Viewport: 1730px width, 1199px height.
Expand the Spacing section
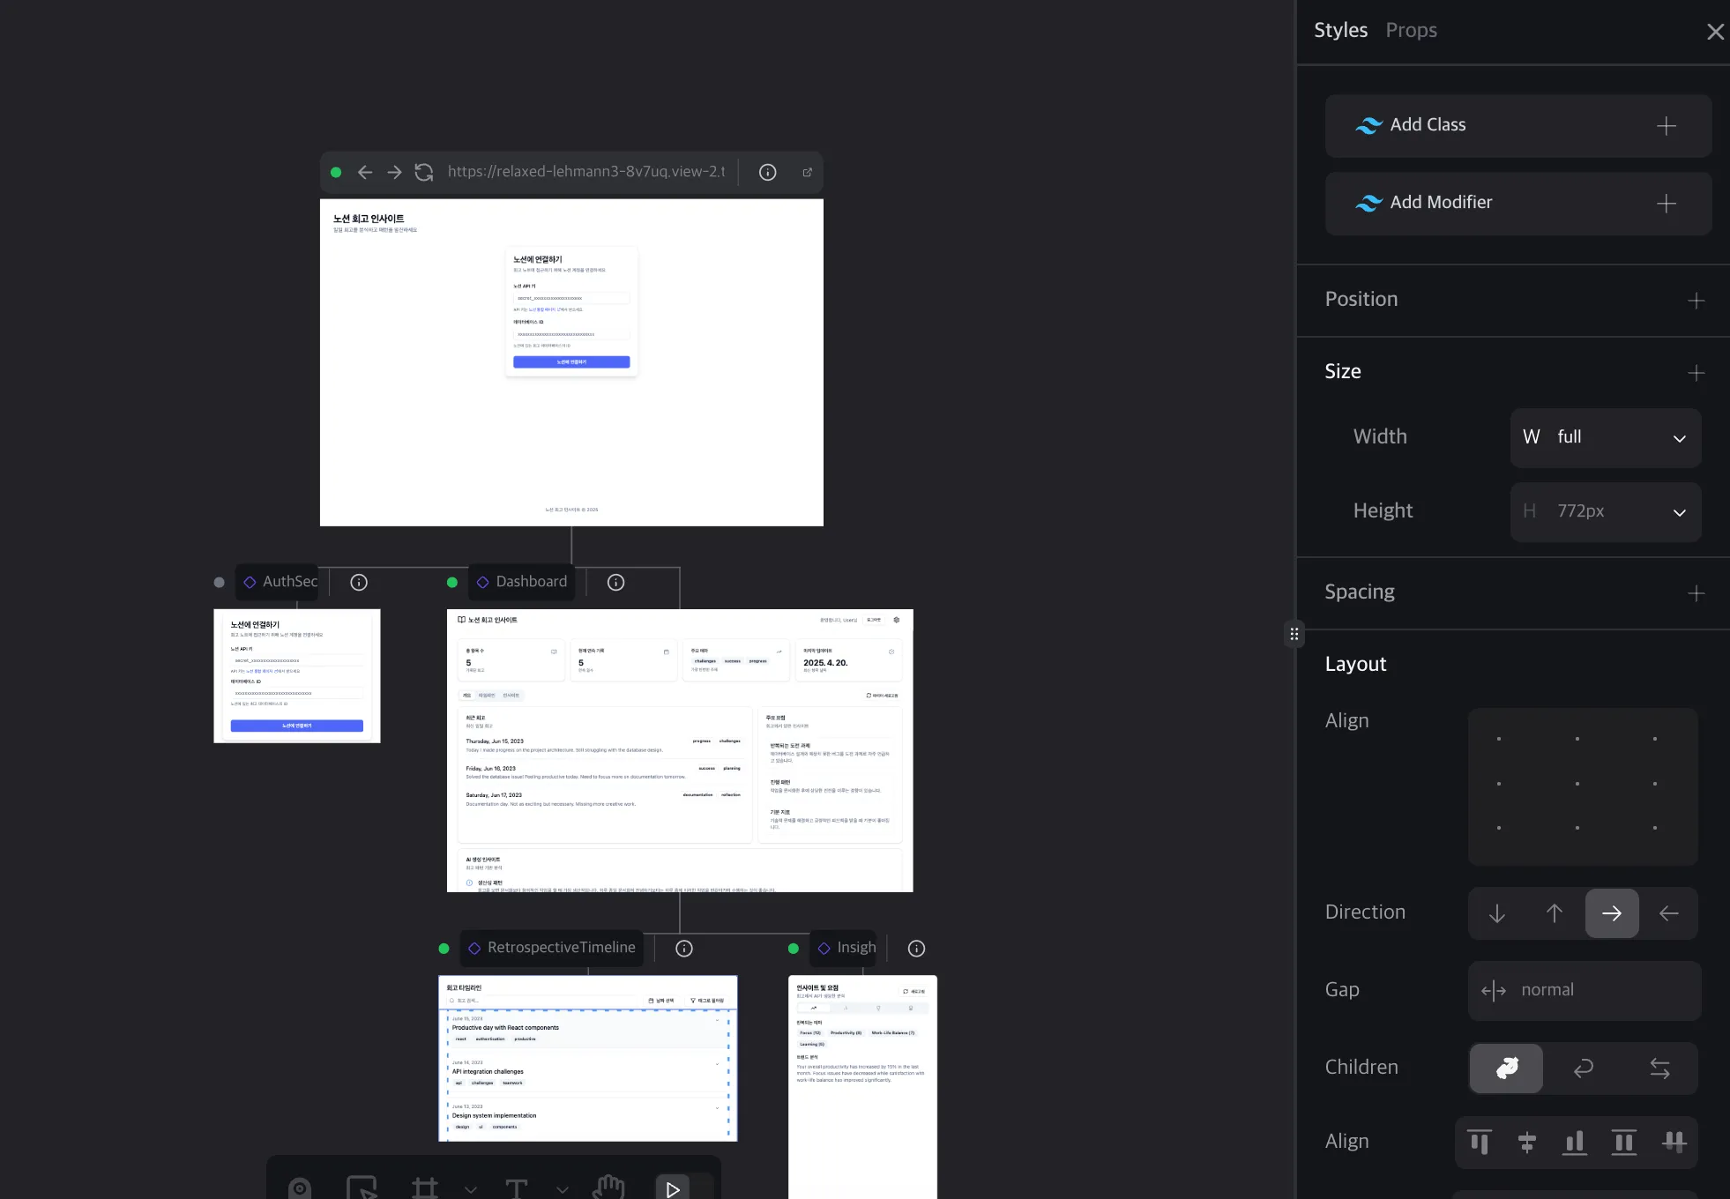click(1696, 593)
